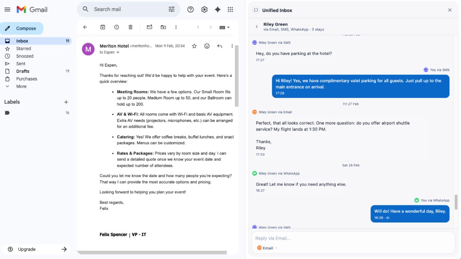Image resolution: width=461 pixels, height=259 pixels.
Task: Mark the email as unread
Action: click(149, 27)
